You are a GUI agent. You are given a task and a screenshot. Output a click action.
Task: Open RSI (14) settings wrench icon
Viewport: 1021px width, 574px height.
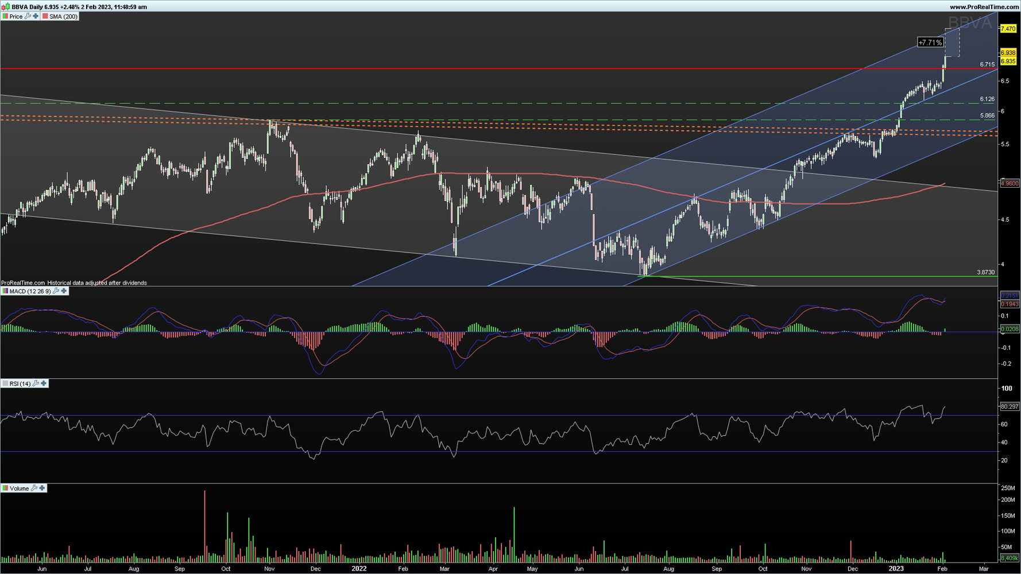click(x=36, y=383)
